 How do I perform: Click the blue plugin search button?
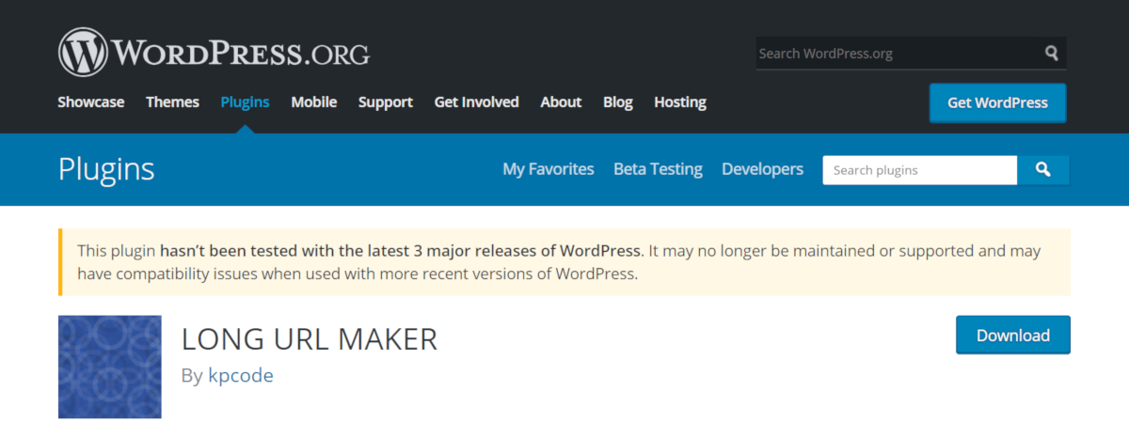1043,170
